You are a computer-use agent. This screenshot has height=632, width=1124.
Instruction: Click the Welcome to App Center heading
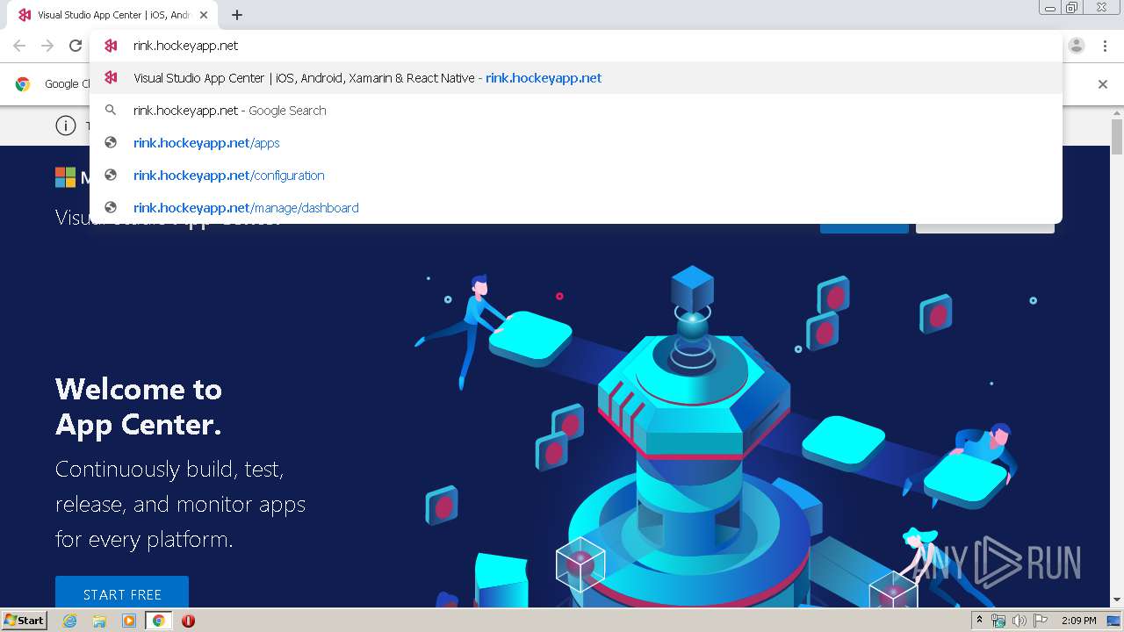point(139,406)
